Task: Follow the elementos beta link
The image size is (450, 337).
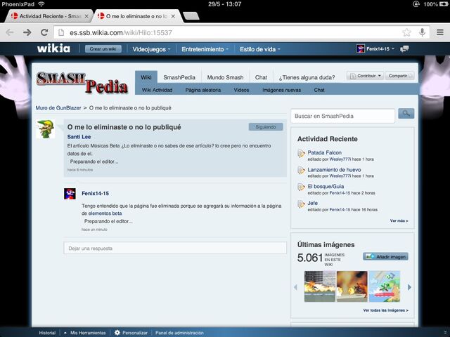Action: click(105, 213)
